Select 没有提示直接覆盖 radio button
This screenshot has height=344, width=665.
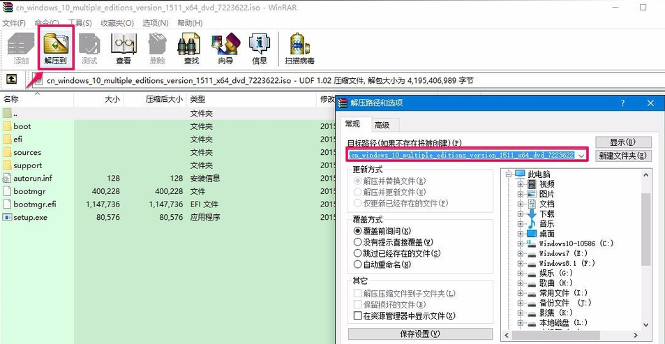pyautogui.click(x=357, y=242)
